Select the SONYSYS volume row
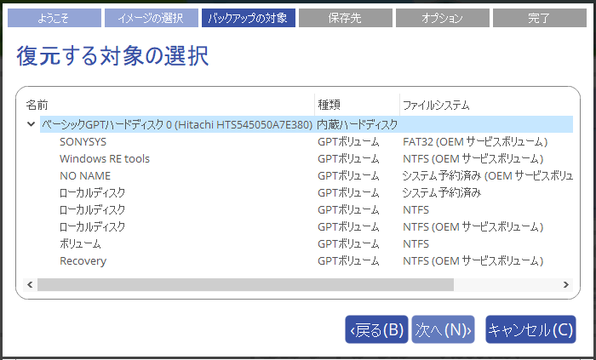The image size is (596, 360). click(x=83, y=141)
